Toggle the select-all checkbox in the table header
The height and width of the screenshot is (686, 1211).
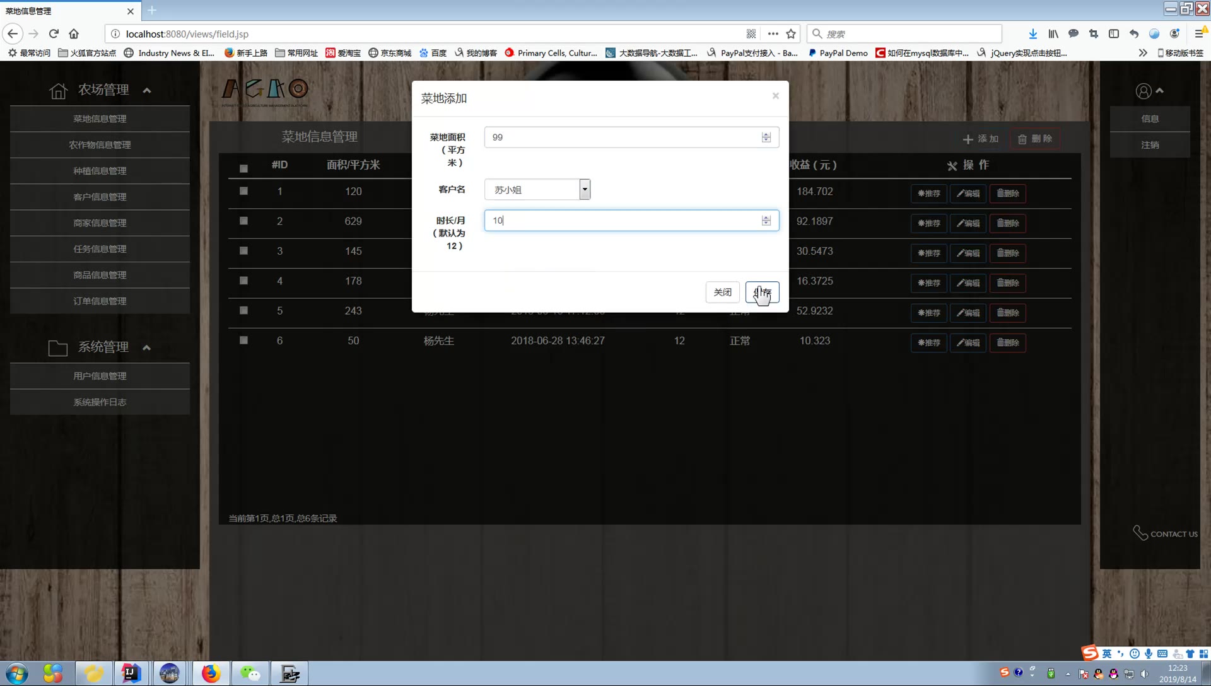click(x=243, y=168)
